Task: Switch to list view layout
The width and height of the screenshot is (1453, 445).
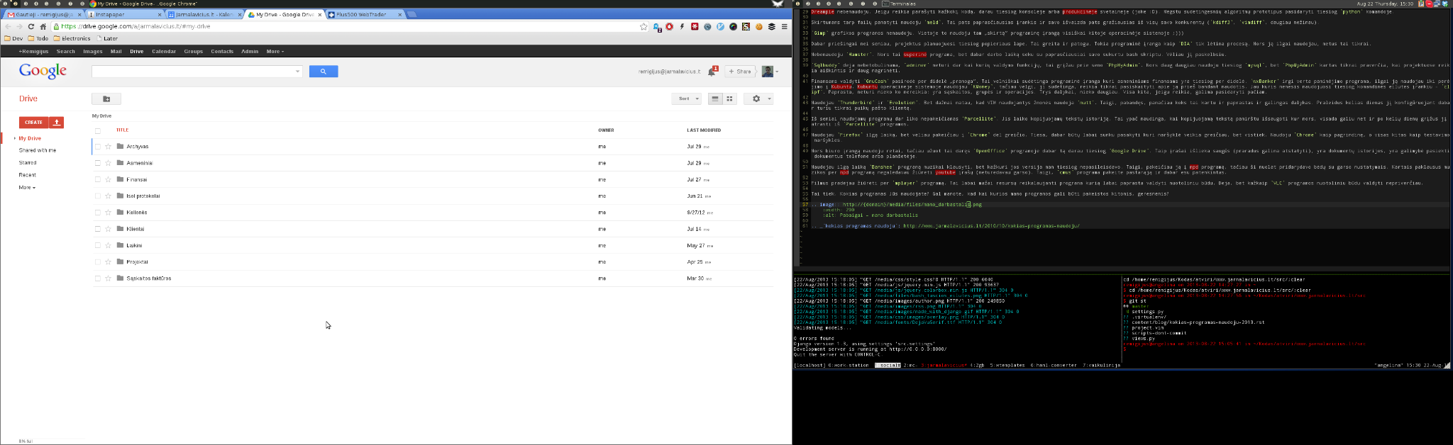Action: [715, 98]
